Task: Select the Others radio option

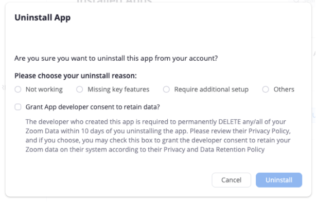Action: [266, 89]
